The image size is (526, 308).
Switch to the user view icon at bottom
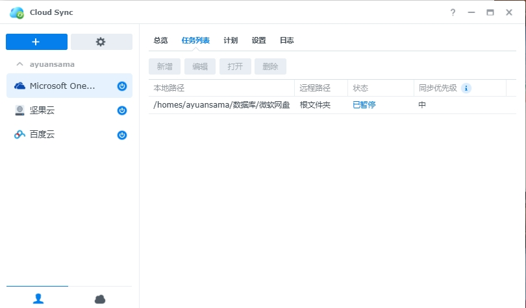pos(38,298)
